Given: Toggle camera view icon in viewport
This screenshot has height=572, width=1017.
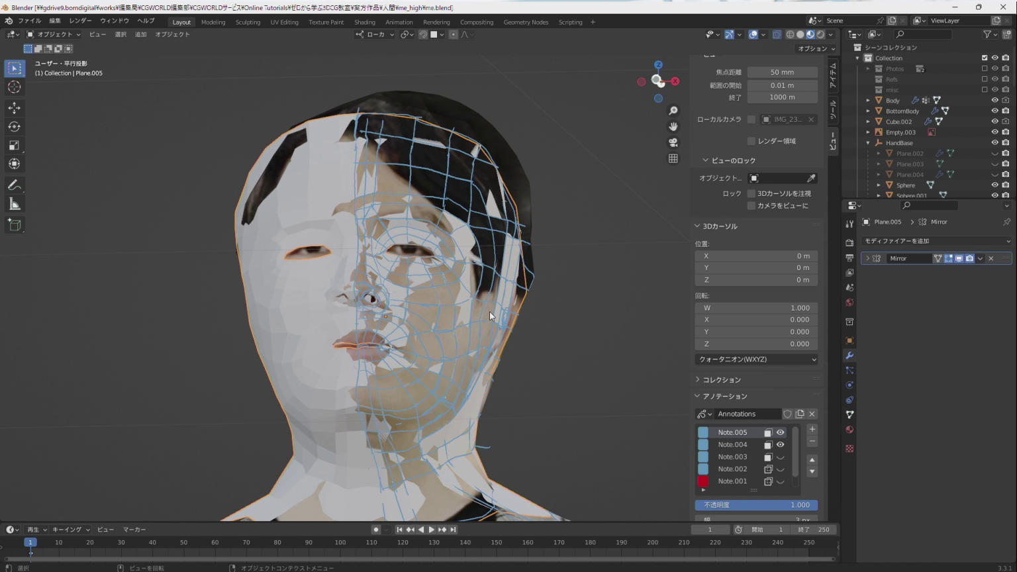Looking at the screenshot, I should (673, 142).
